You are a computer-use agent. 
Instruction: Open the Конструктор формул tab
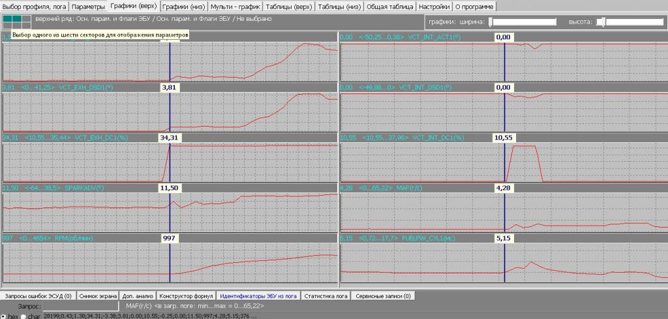click(186, 296)
